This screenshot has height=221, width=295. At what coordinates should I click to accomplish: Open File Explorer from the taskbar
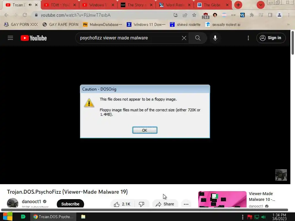point(83,217)
